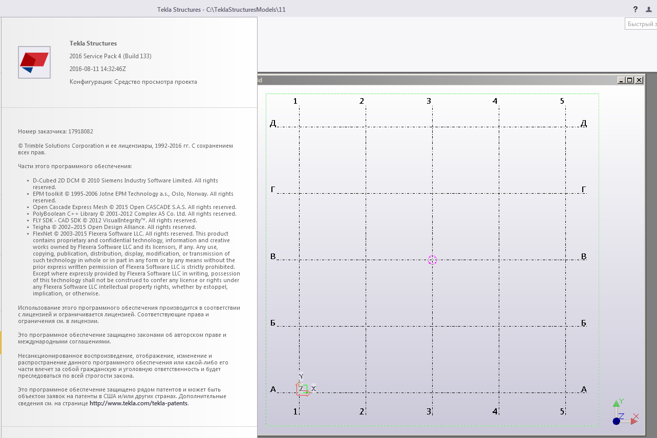The height and width of the screenshot is (438, 657).
Task: Click the D-Cubed 2D DCM bullet entry
Action: pyautogui.click(x=125, y=184)
